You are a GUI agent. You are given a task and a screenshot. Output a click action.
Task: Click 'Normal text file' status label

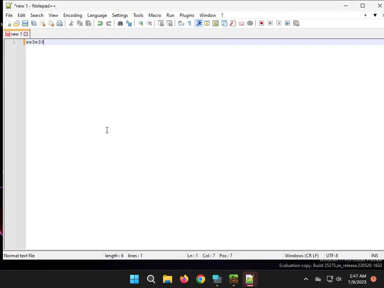click(19, 256)
